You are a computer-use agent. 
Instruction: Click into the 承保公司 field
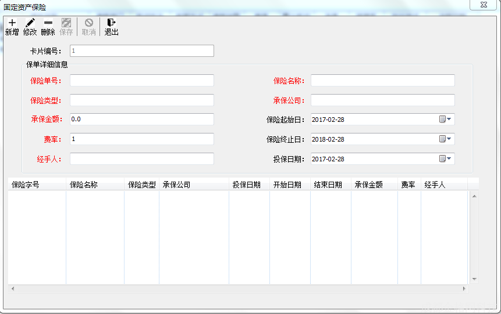(382, 100)
